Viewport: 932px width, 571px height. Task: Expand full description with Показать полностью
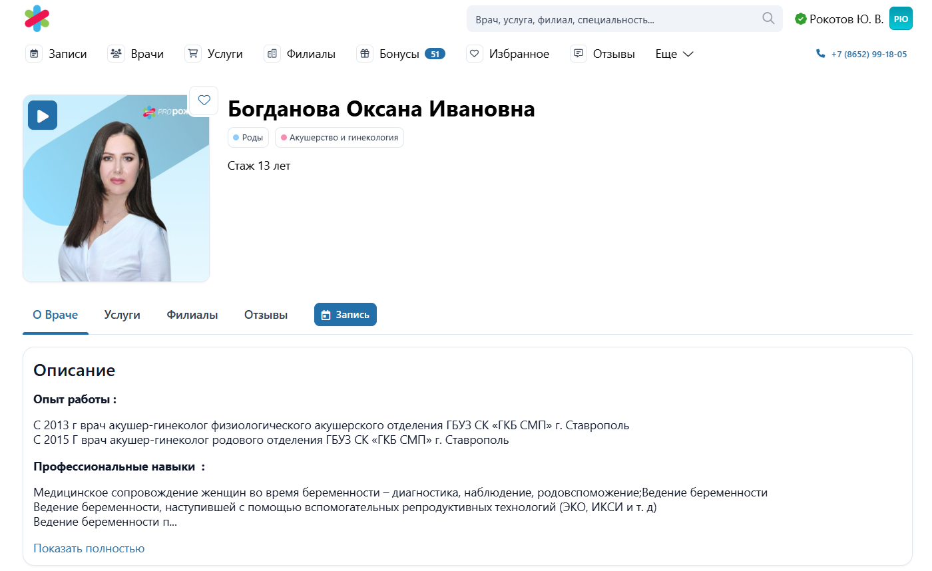point(89,548)
